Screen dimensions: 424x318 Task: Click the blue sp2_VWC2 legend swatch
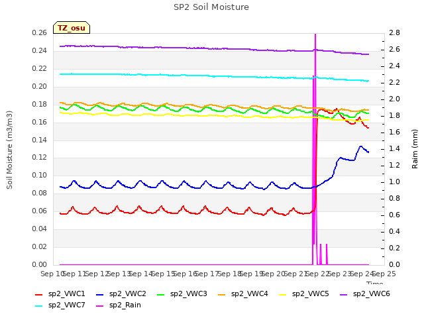(100, 294)
